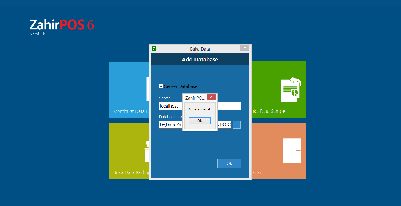Open the browse button with three dots
Screen dimensions: 401x206
tap(237, 125)
